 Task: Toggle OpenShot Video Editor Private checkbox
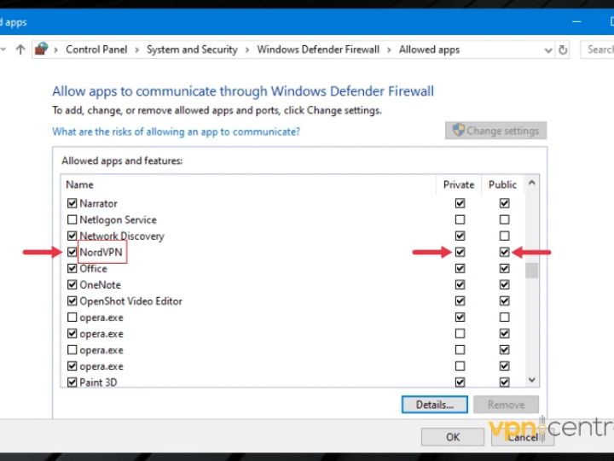(460, 301)
